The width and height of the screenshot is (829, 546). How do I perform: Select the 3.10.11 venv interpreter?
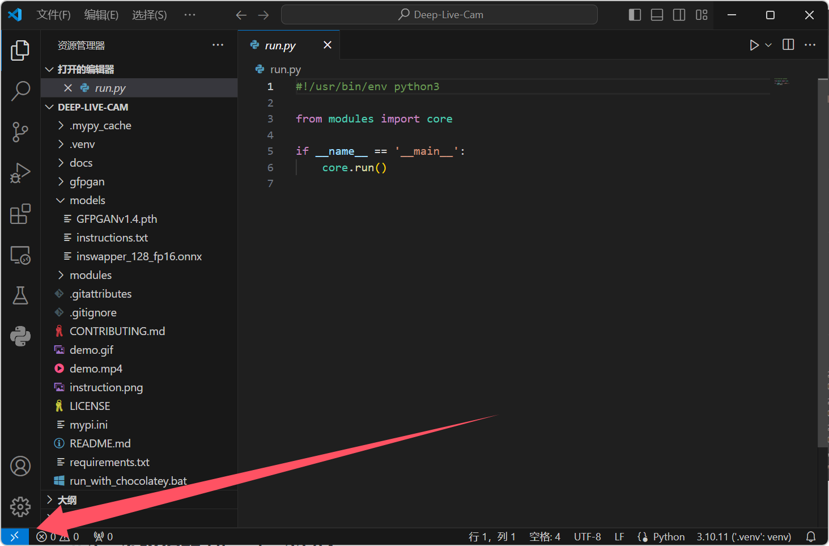point(744,536)
